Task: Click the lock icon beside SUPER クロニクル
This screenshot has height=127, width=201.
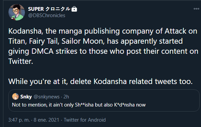Action: point(74,9)
